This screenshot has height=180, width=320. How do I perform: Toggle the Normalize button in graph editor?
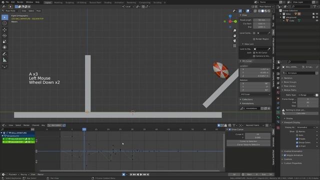point(54,125)
